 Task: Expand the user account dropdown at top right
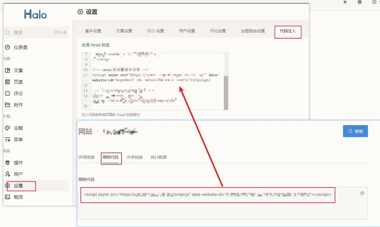pyautogui.click(x=375, y=2)
